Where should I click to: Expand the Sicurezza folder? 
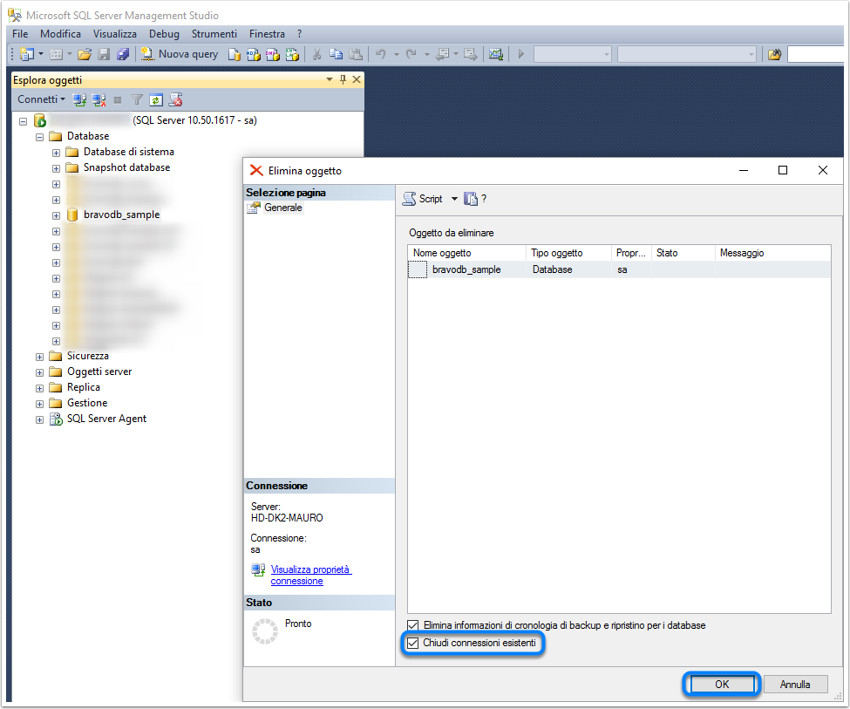39,357
